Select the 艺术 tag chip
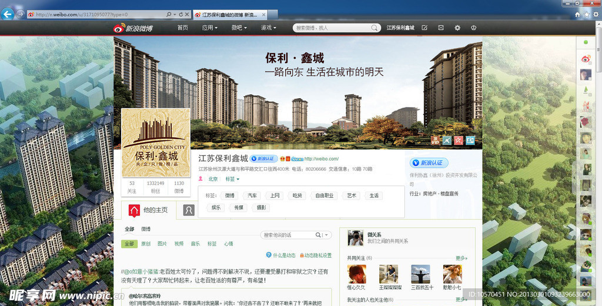602x306 pixels. tap(352, 196)
